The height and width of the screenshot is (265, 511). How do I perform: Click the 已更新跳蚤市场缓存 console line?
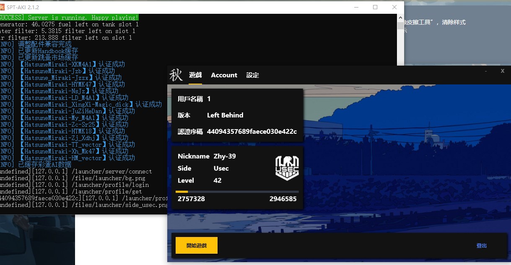39,58
